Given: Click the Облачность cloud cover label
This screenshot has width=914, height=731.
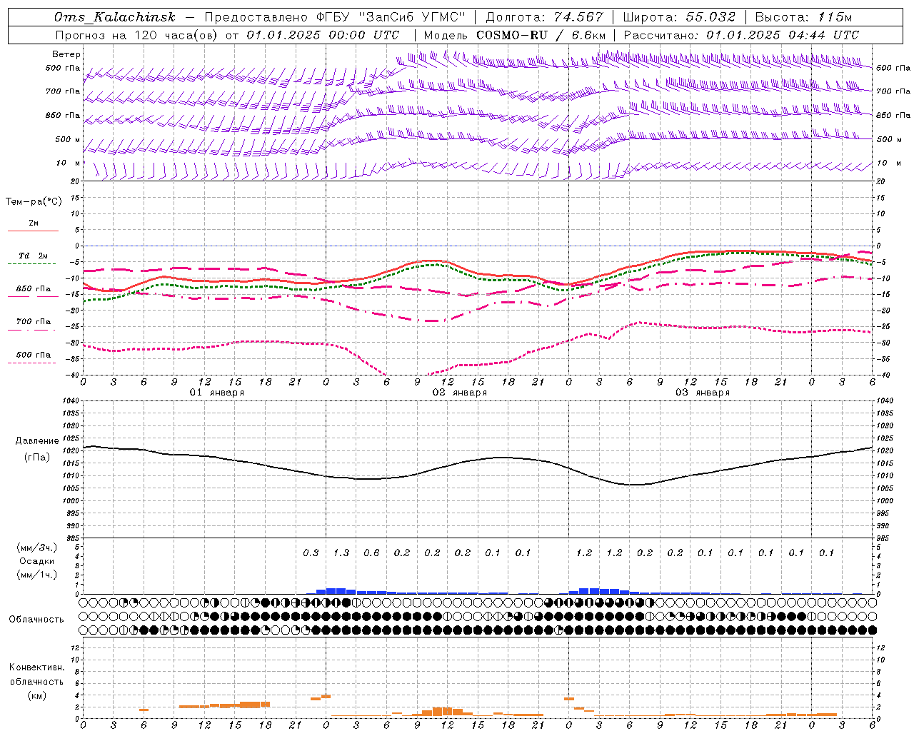Looking at the screenshot, I should click(x=36, y=619).
